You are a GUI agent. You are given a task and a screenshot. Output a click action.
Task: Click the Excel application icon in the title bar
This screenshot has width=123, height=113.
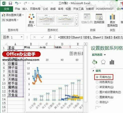(4, 3)
